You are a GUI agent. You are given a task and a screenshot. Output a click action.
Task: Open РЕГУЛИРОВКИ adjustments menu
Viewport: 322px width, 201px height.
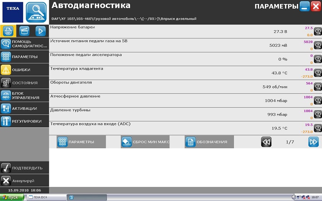coord(24,121)
